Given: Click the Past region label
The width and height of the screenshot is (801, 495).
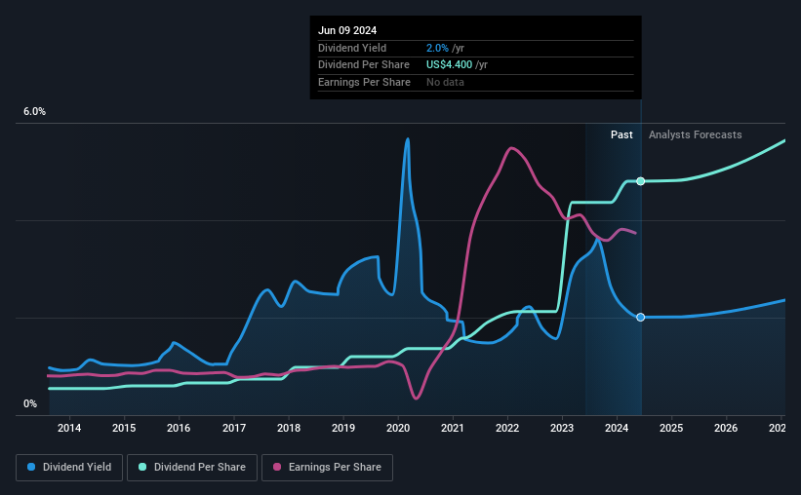Looking at the screenshot, I should pyautogui.click(x=621, y=134).
